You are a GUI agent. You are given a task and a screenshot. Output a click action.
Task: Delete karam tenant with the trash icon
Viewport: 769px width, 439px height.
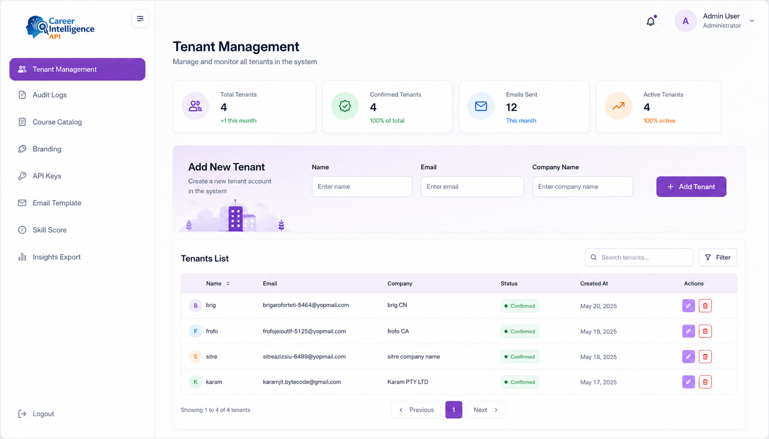(x=705, y=382)
